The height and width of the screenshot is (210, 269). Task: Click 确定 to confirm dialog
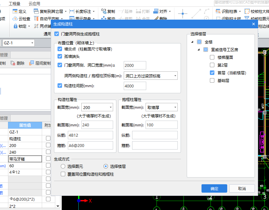tap(214, 188)
